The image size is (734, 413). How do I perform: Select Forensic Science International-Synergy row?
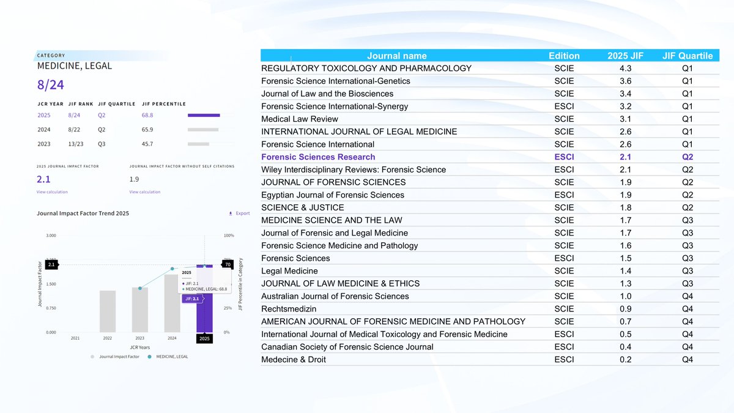point(491,106)
